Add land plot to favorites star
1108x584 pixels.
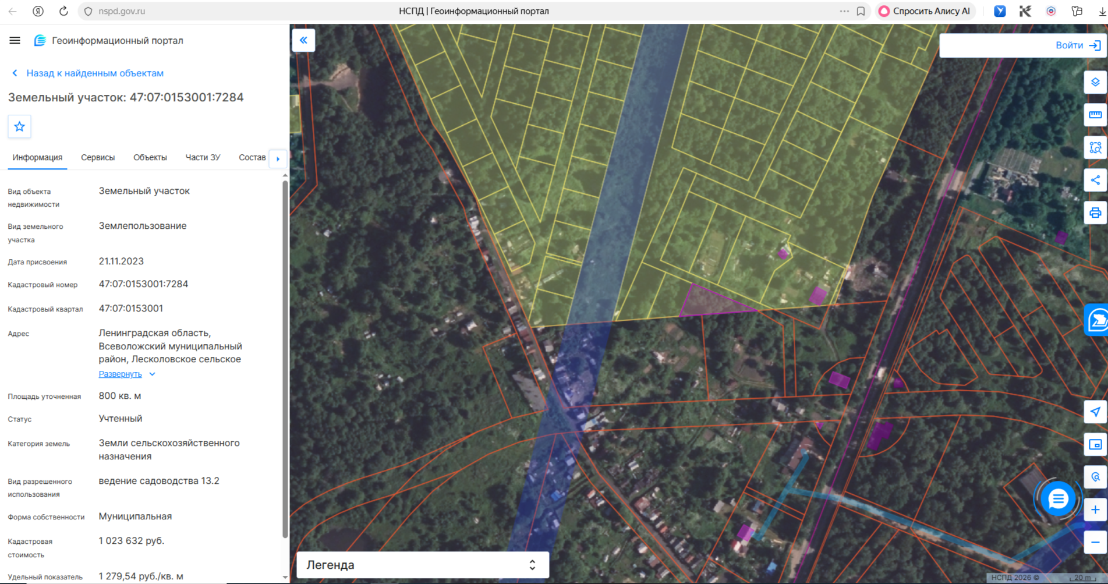(x=19, y=126)
